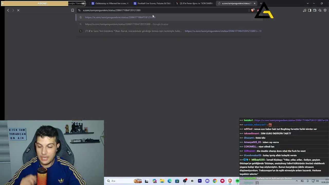Launch Google Chrome from the taskbar
Image resolution: width=329 pixels, height=185 pixels.
pyautogui.click(x=215, y=181)
